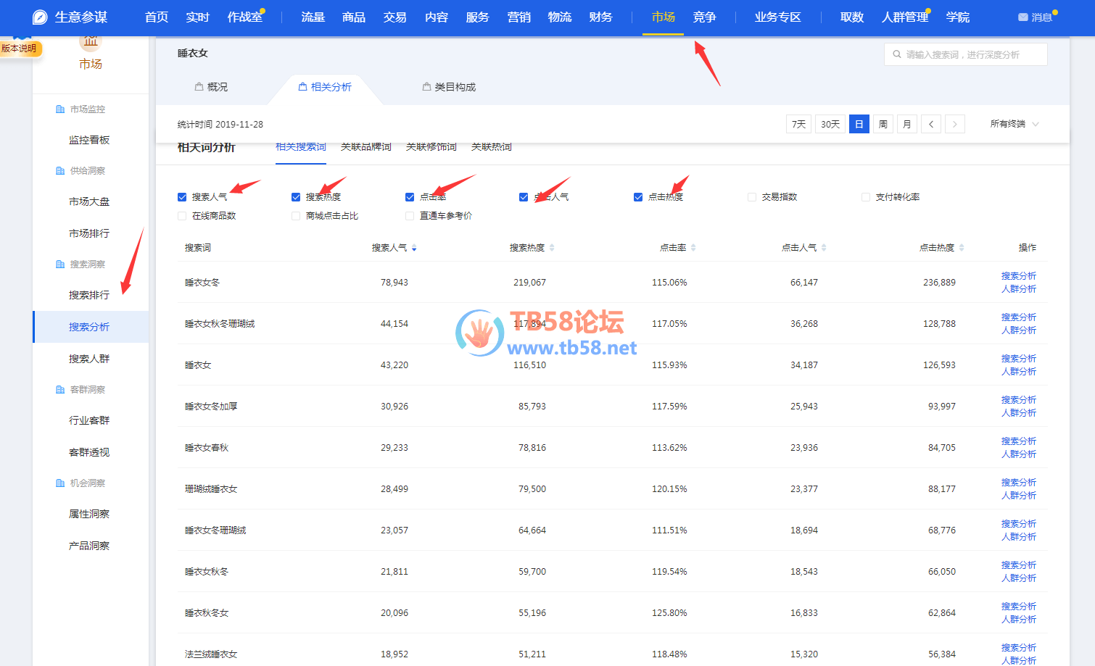Click the 类目构成 tab icon
1095x666 pixels.
426,87
